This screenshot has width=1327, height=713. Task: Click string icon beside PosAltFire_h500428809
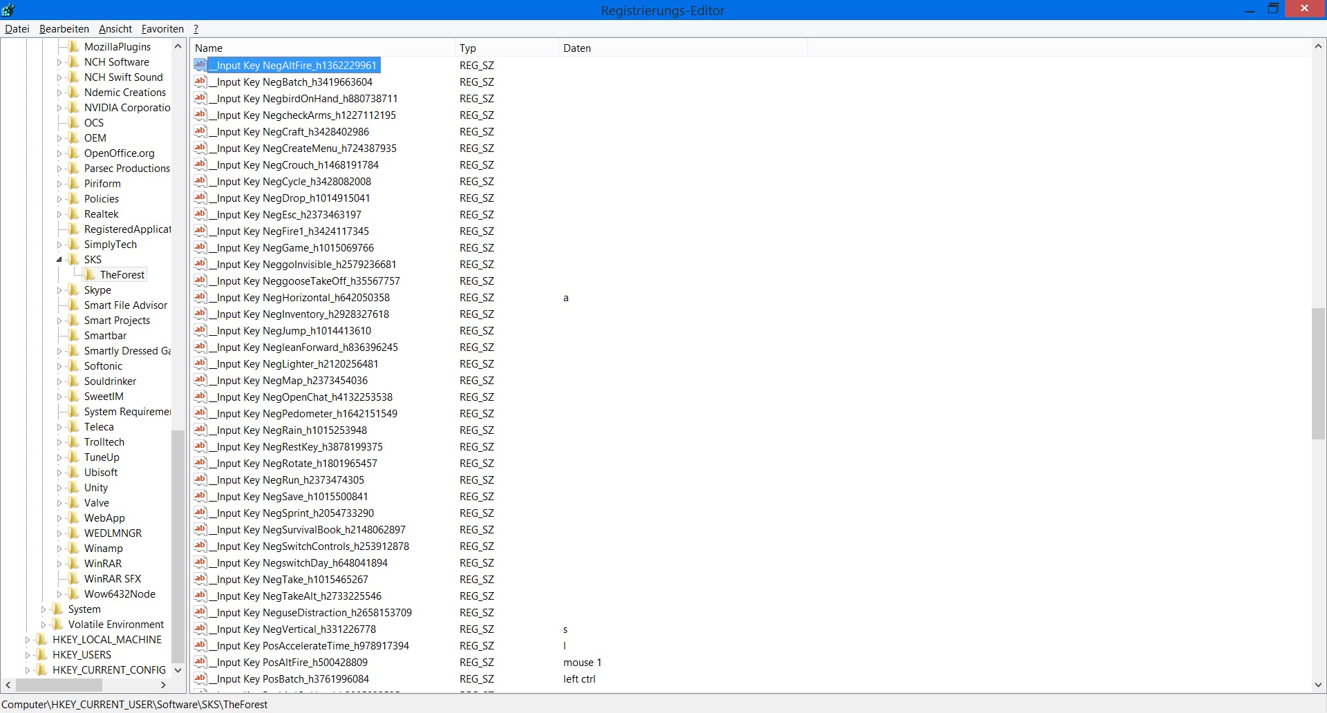[x=200, y=662]
